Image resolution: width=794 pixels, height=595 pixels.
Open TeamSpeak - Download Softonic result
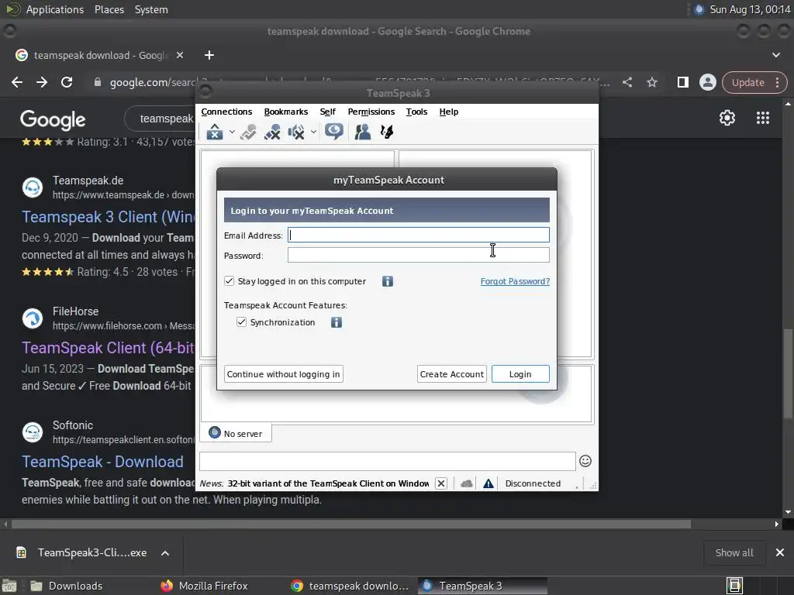click(103, 462)
